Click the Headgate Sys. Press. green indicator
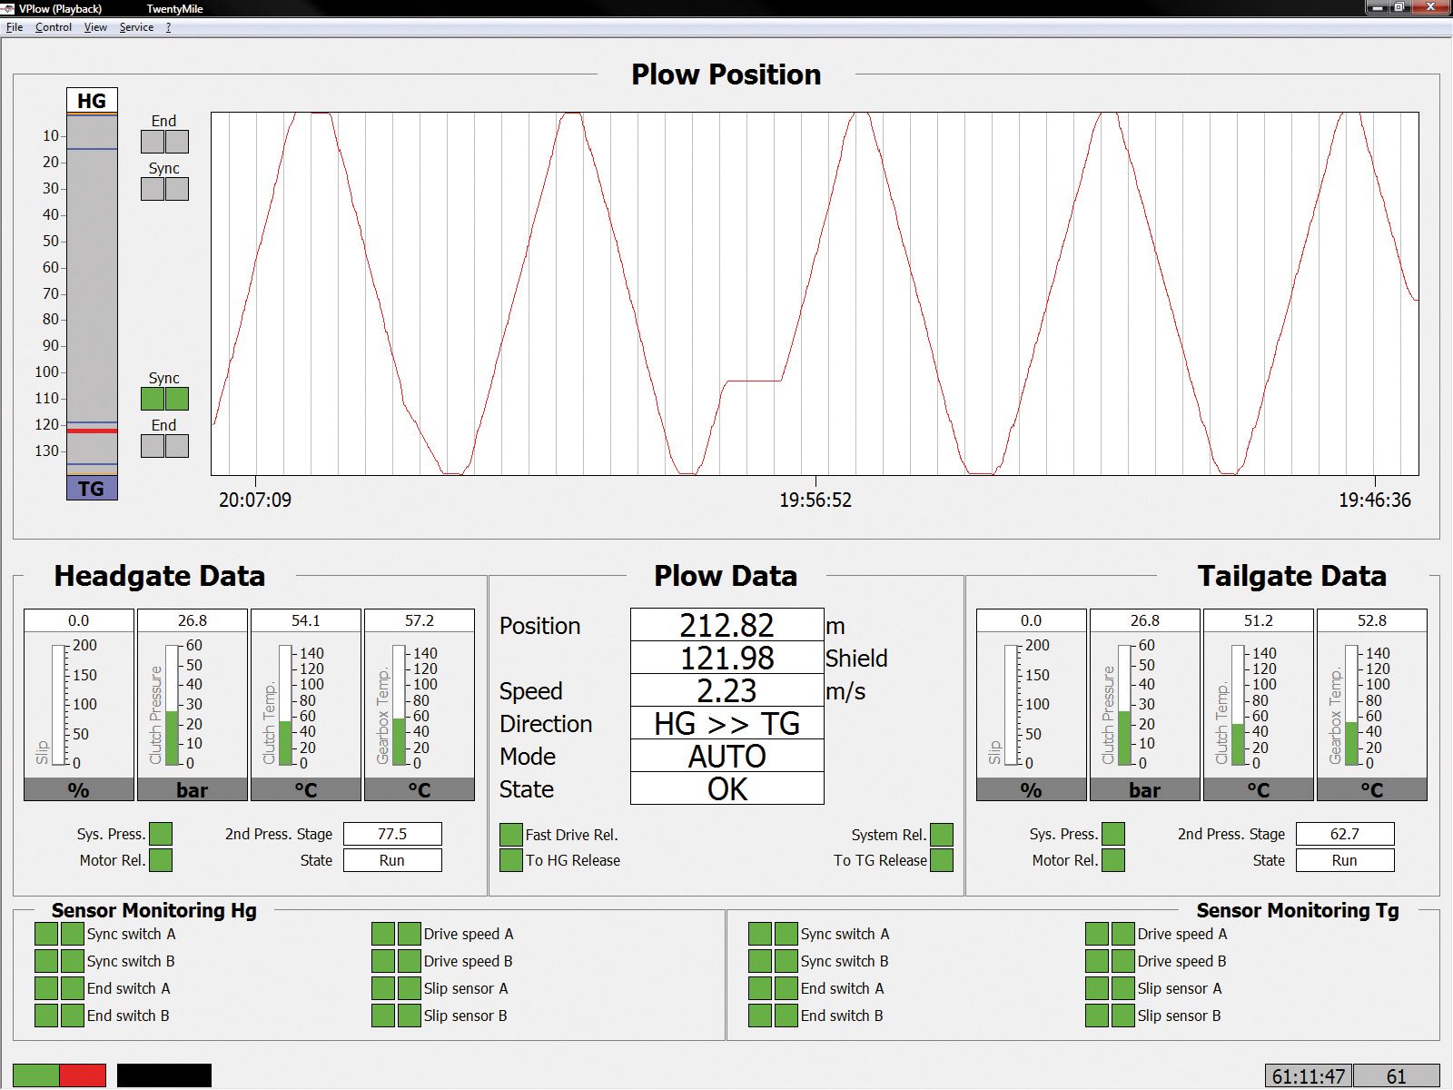The width and height of the screenshot is (1453, 1090). coord(161,834)
